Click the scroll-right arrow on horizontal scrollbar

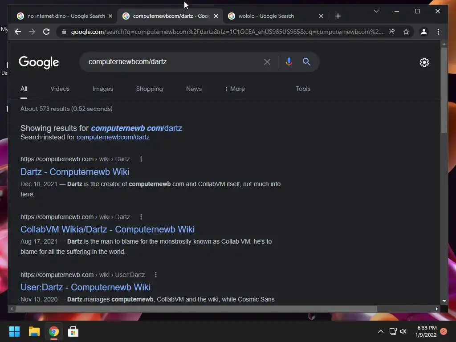[x=436, y=309]
